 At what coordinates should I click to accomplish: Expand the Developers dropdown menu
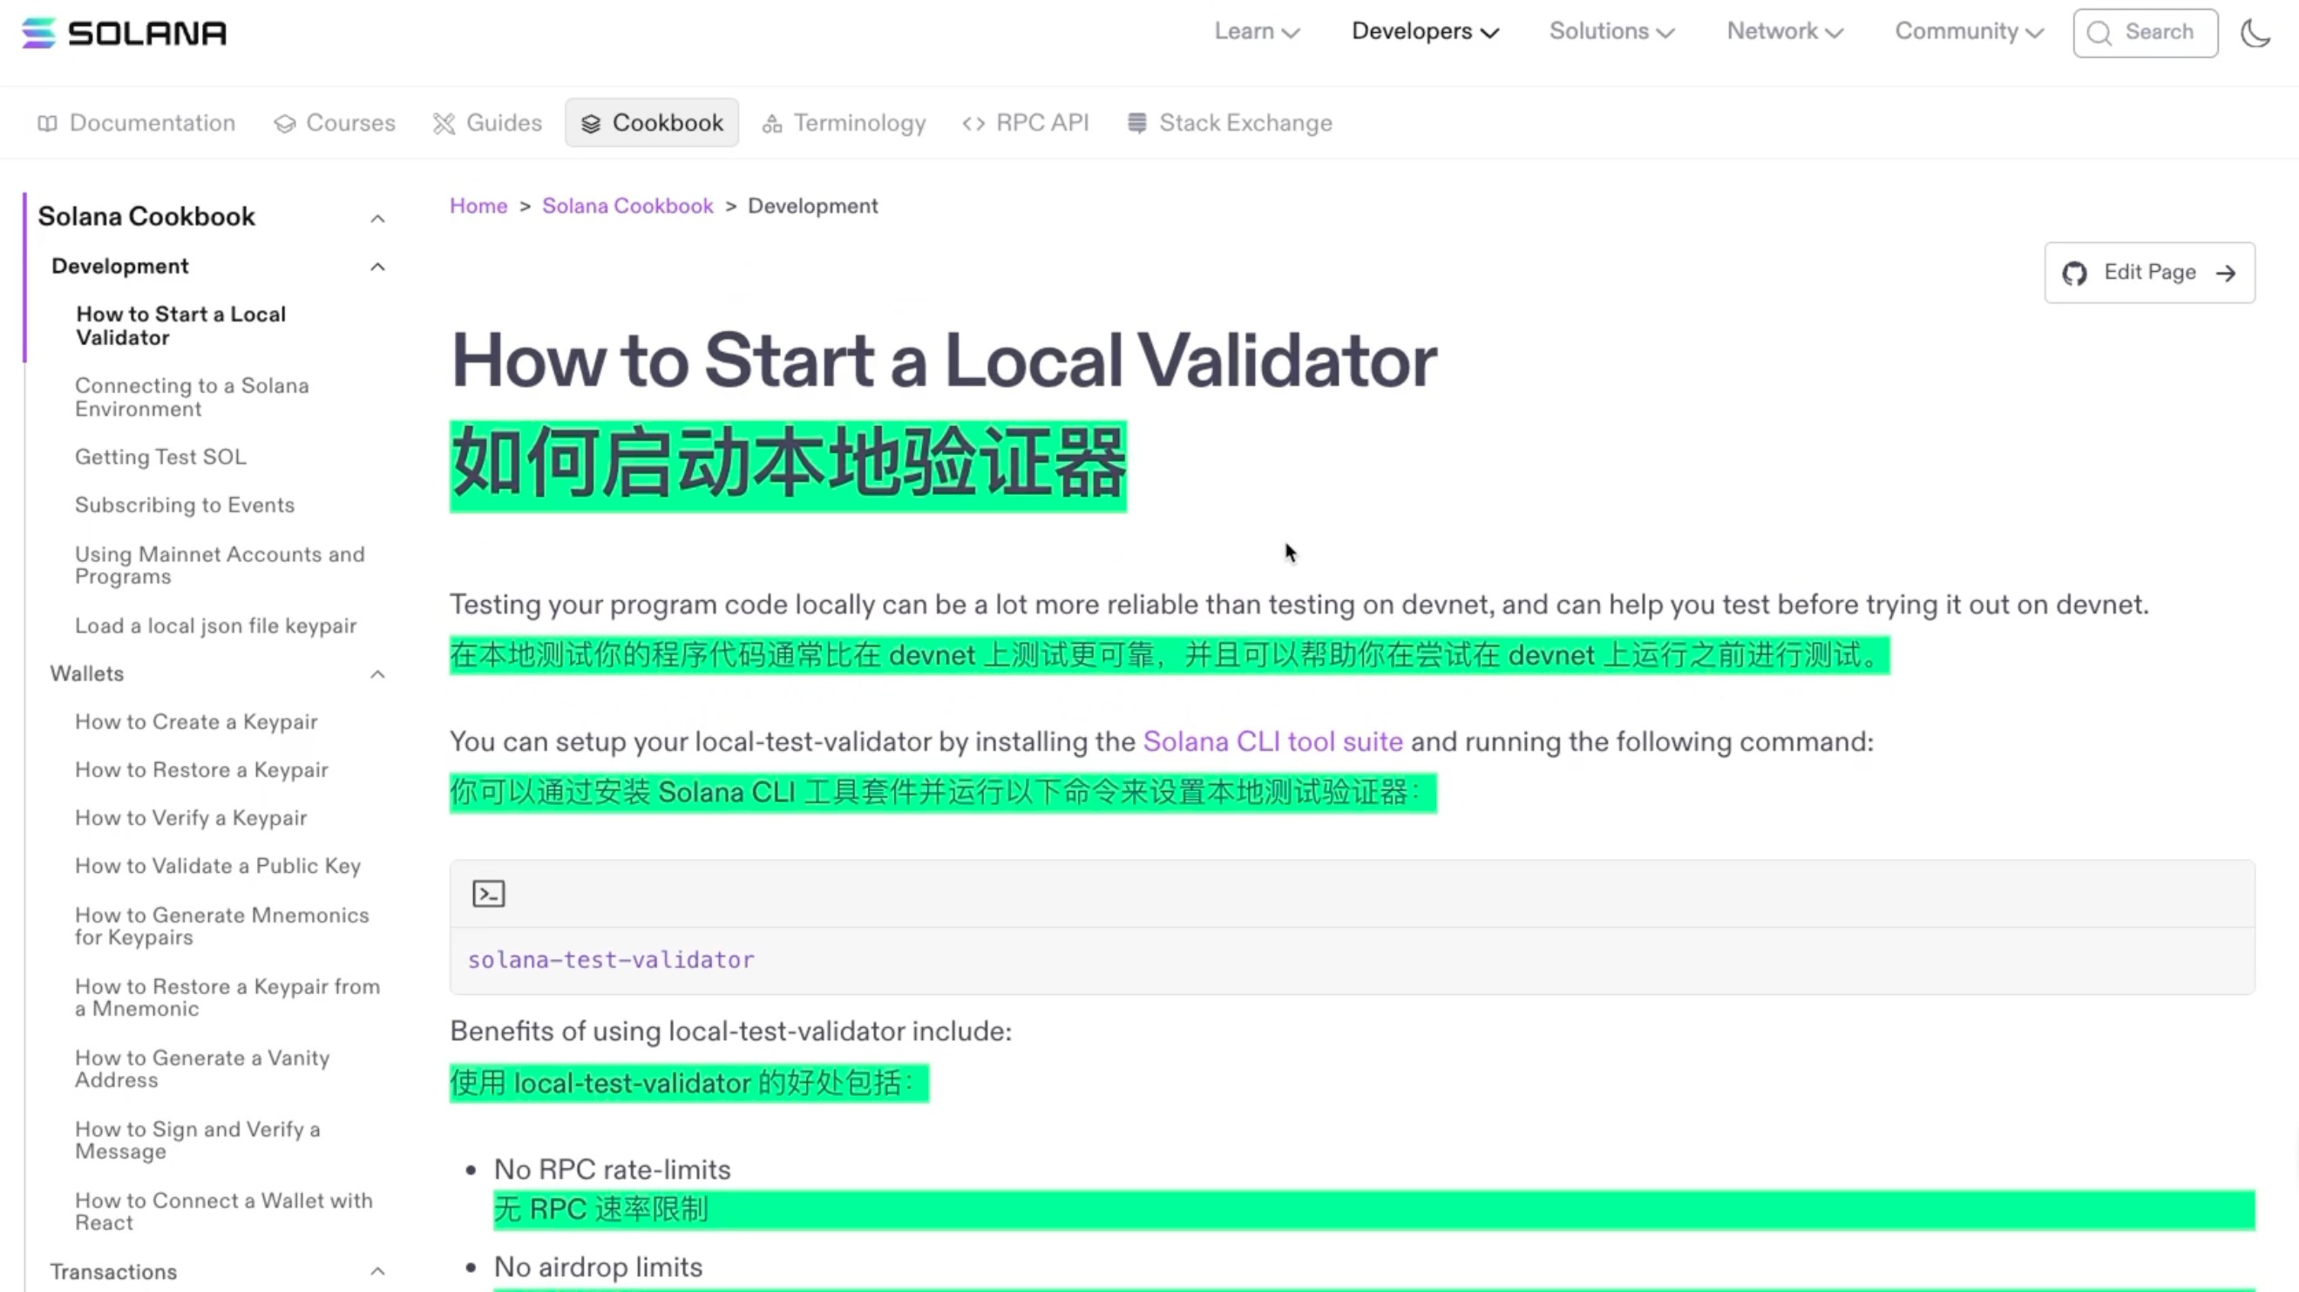[x=1422, y=31]
